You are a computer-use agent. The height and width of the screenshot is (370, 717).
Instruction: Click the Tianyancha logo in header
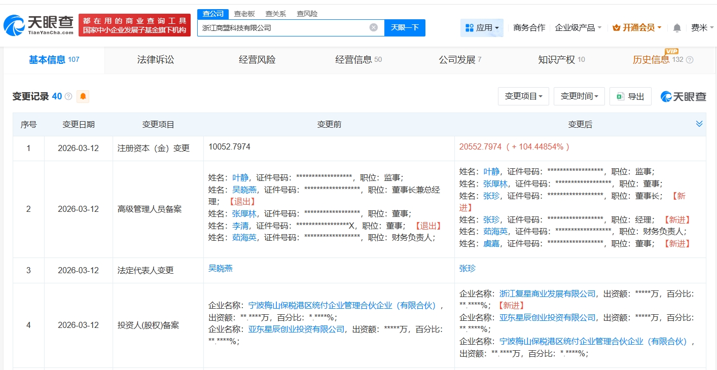39,24
